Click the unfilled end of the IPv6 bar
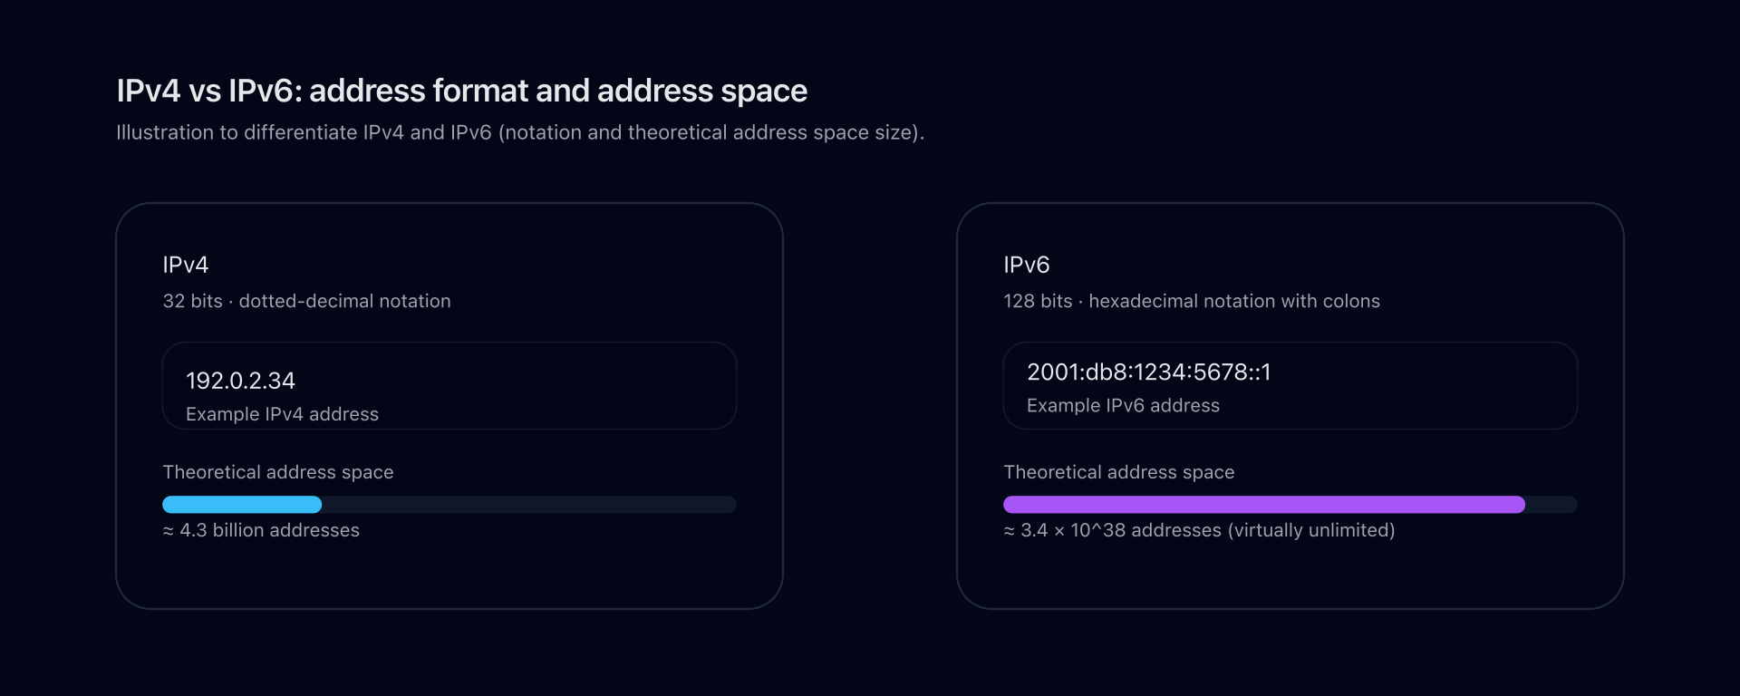Image resolution: width=1740 pixels, height=696 pixels. 1551,505
